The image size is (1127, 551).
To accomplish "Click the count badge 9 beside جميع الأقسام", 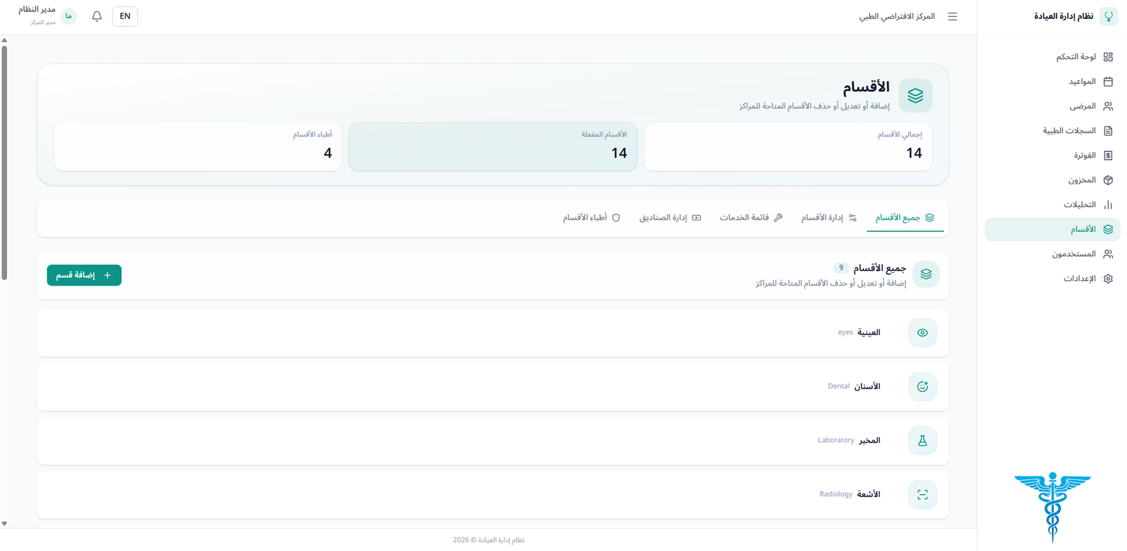I will tap(841, 268).
